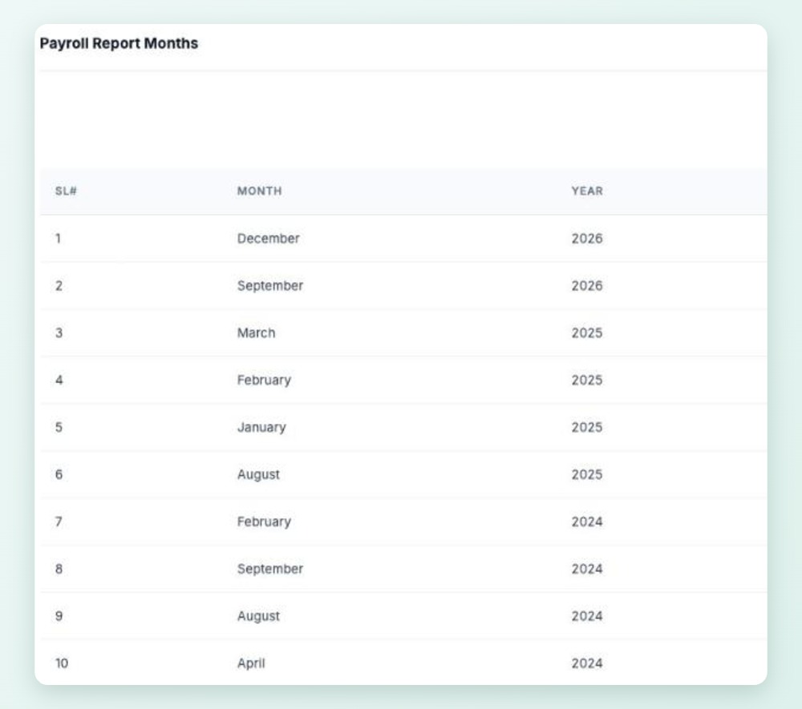Click year 2024 in row 9
Viewport: 802px width, 709px height.
click(x=587, y=616)
